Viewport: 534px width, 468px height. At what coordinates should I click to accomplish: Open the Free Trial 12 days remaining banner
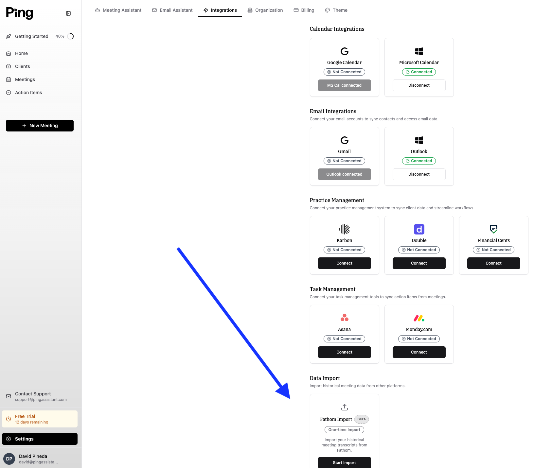pyautogui.click(x=40, y=419)
